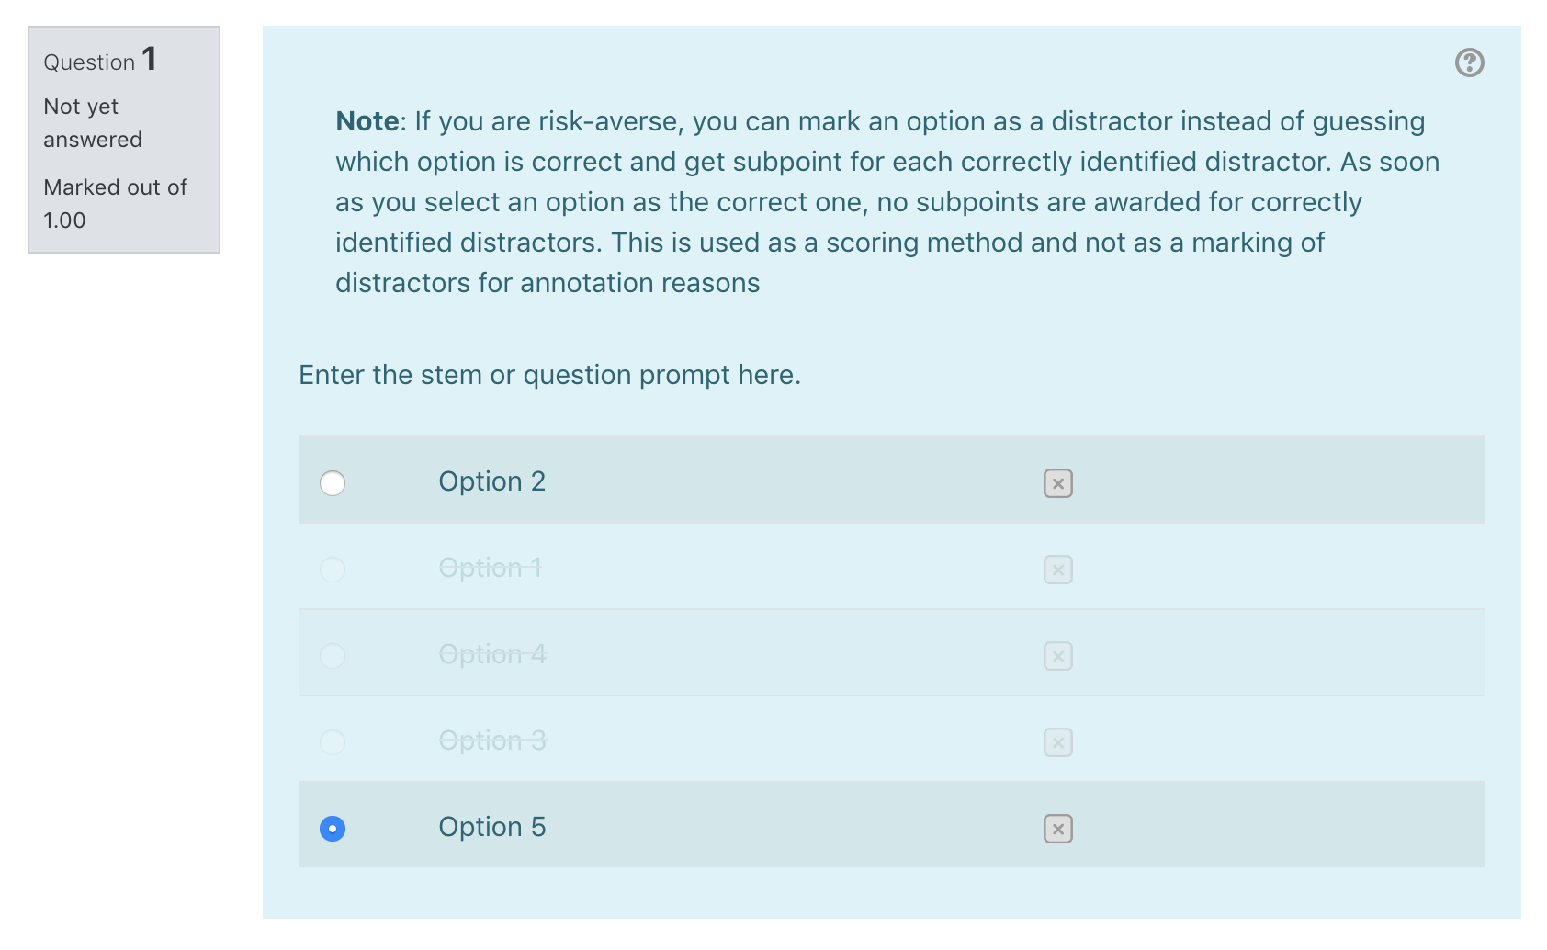
Task: Pick the Option 3 radio button
Action: pos(333,742)
